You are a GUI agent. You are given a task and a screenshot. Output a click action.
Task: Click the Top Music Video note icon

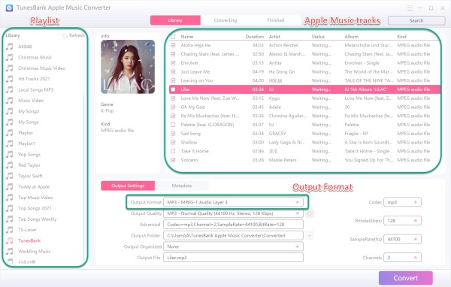tap(10, 198)
